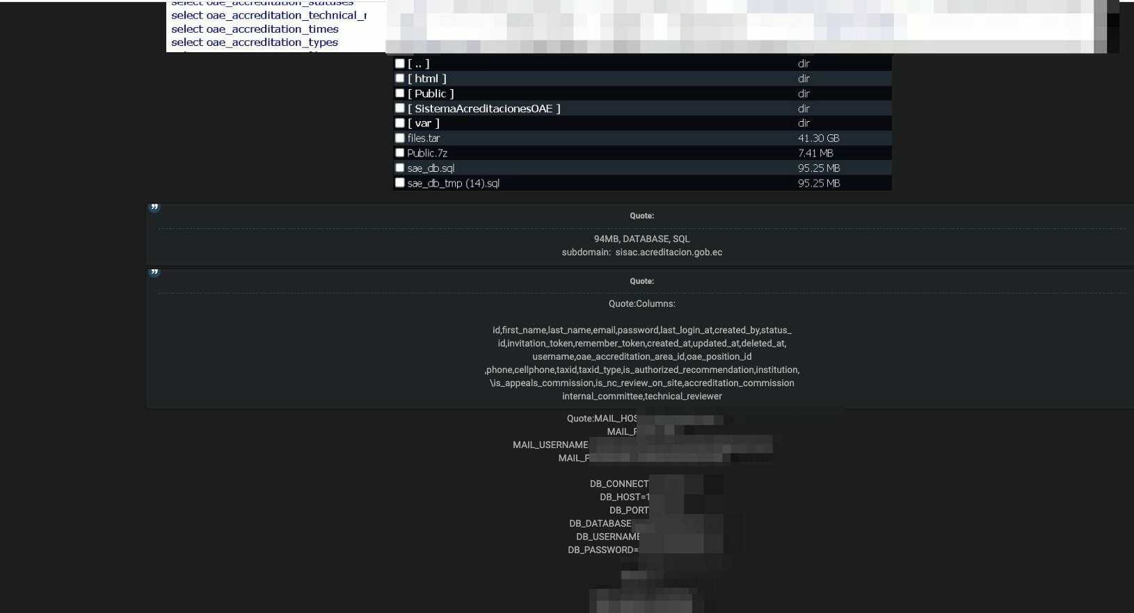The image size is (1134, 613).
Task: Click the 'select oae_accreditation_types' query line
Action: coord(255,42)
